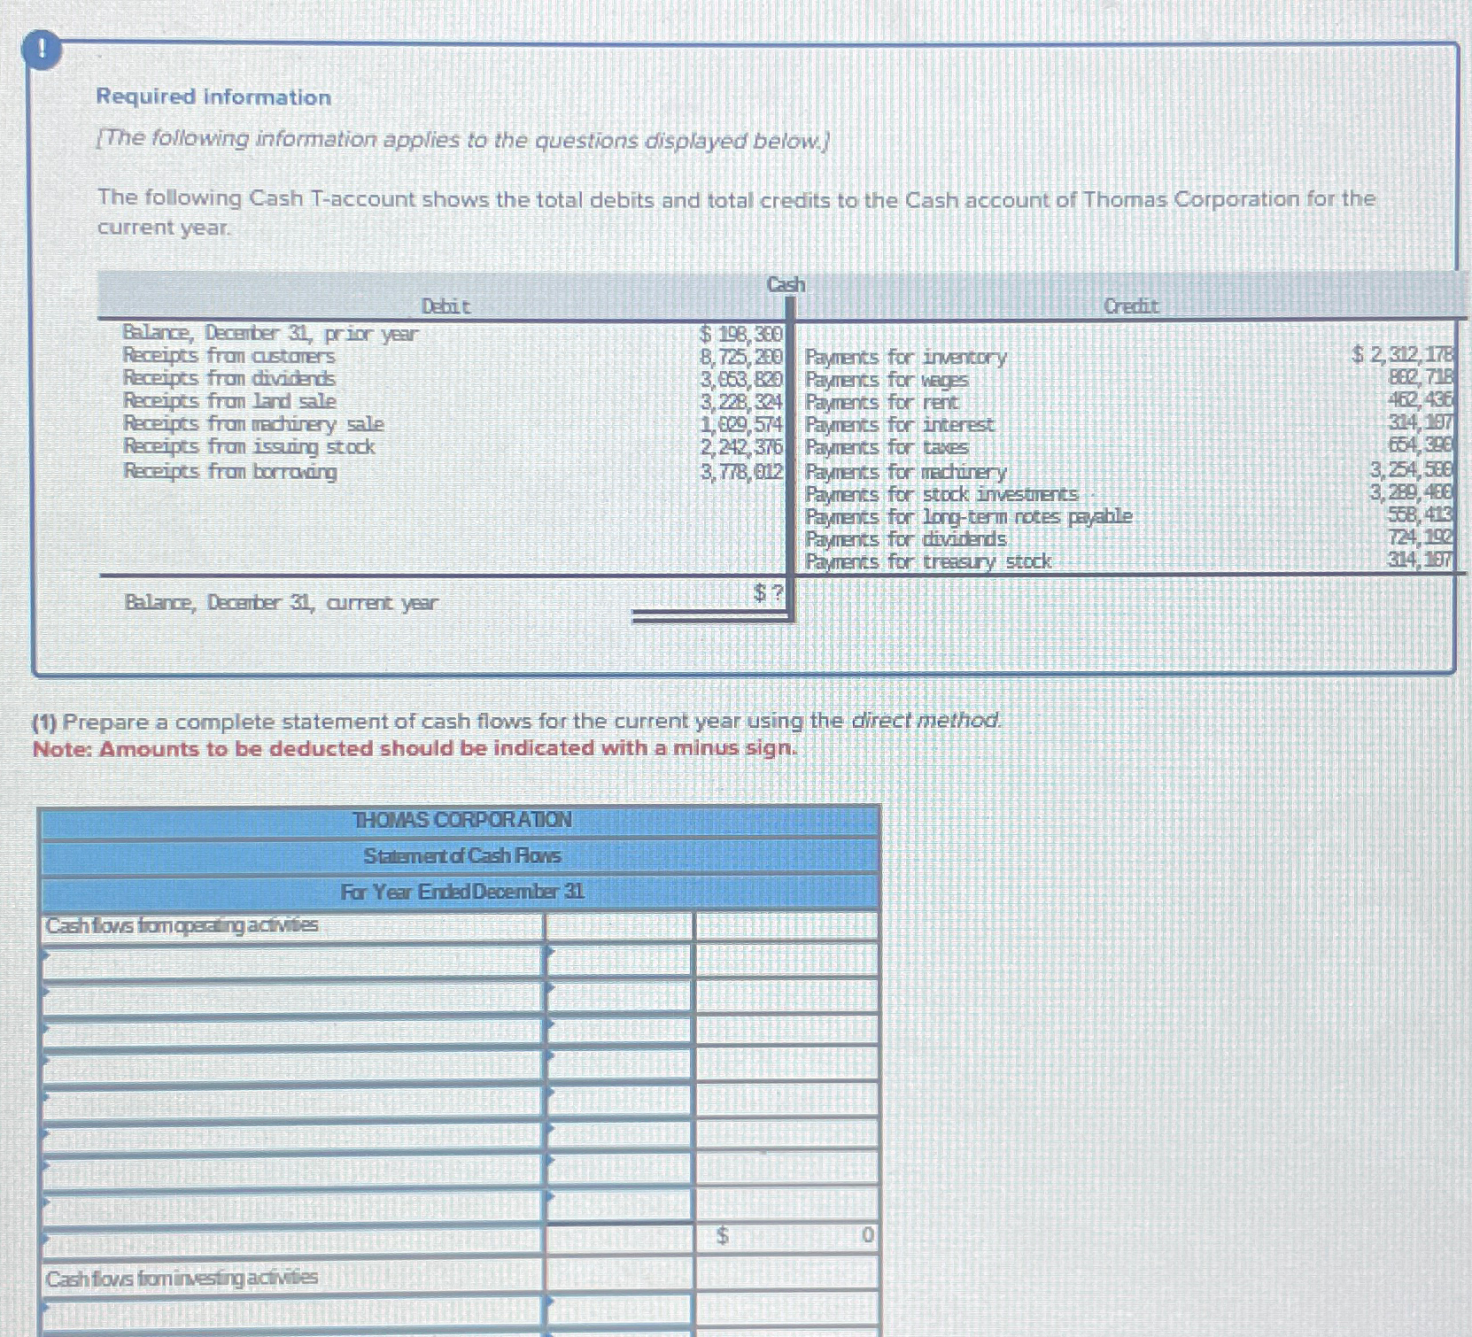
Task: Open first operating activities line item dropdown
Action: click(x=292, y=962)
